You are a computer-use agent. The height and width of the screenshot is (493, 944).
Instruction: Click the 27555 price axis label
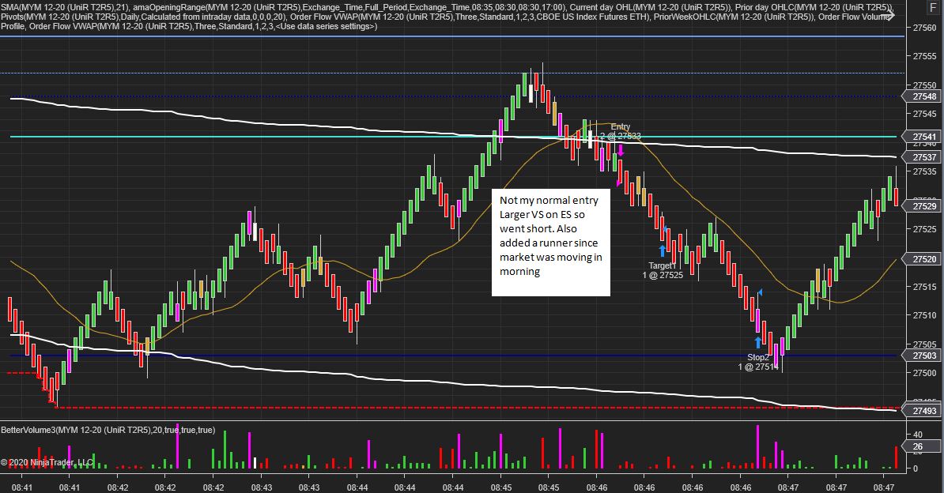click(x=925, y=56)
